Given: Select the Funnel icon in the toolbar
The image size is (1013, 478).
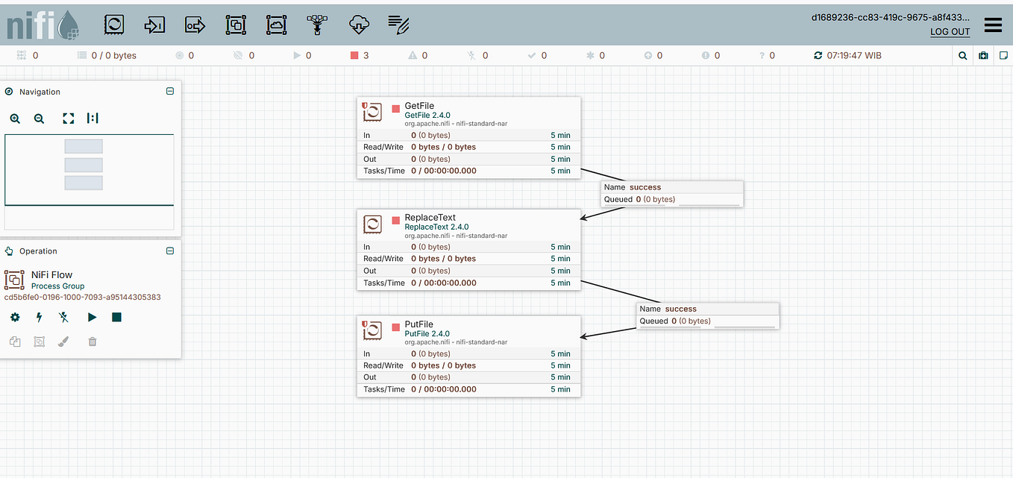Looking at the screenshot, I should pyautogui.click(x=316, y=24).
